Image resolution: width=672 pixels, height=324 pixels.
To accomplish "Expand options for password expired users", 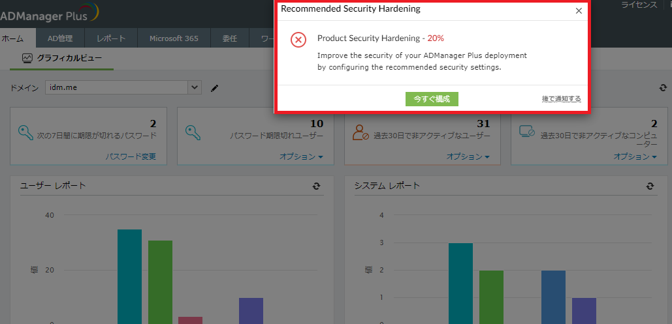I will coord(301,156).
